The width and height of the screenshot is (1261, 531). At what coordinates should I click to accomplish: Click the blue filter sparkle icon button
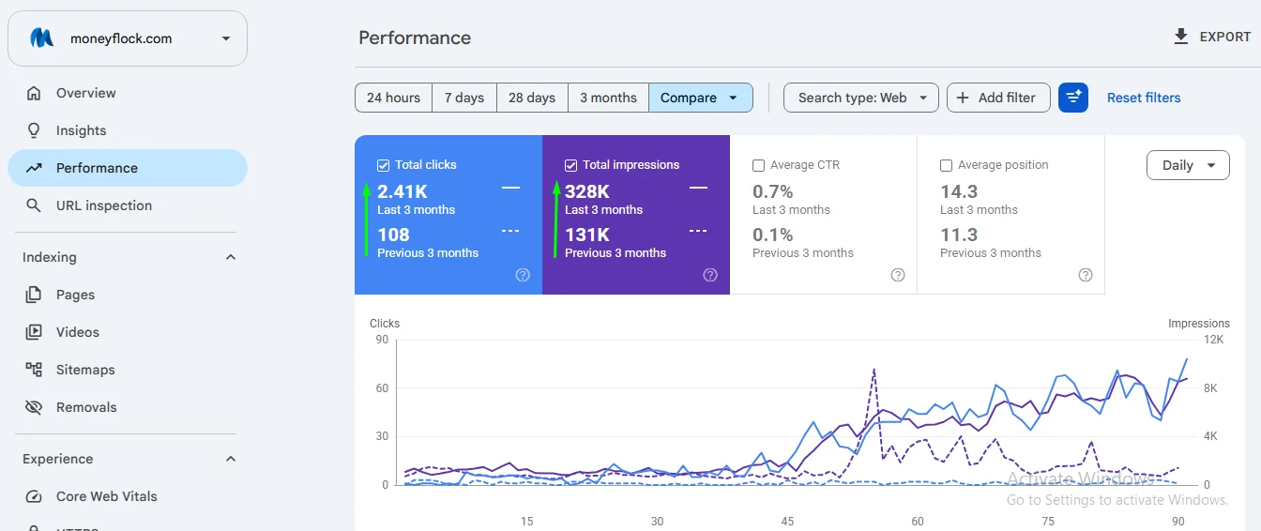tap(1073, 98)
